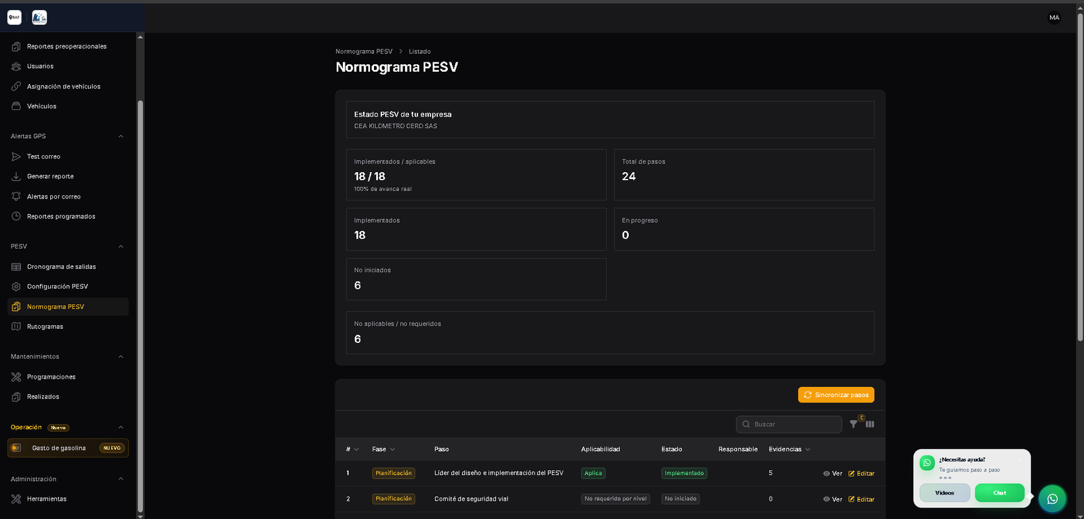Screen dimensions: 1084x519
Task: Open the MA user avatar menu
Action: click(1054, 18)
